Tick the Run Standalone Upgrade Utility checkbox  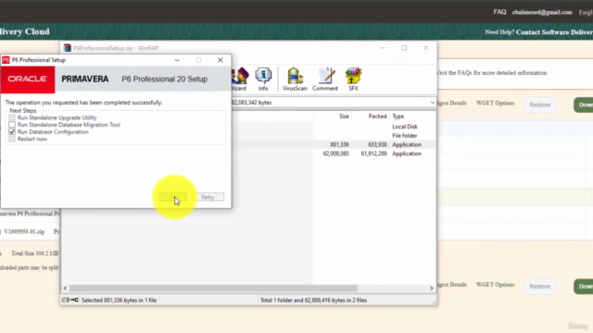click(12, 117)
